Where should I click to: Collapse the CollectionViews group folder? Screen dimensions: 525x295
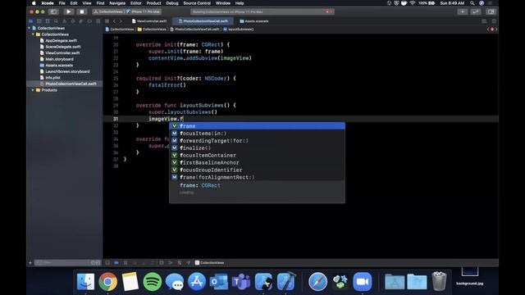33,34
